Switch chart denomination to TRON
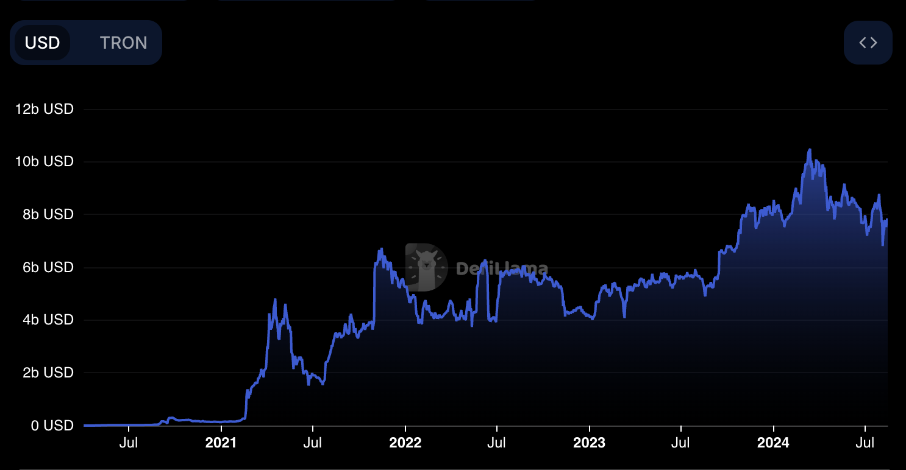 123,43
